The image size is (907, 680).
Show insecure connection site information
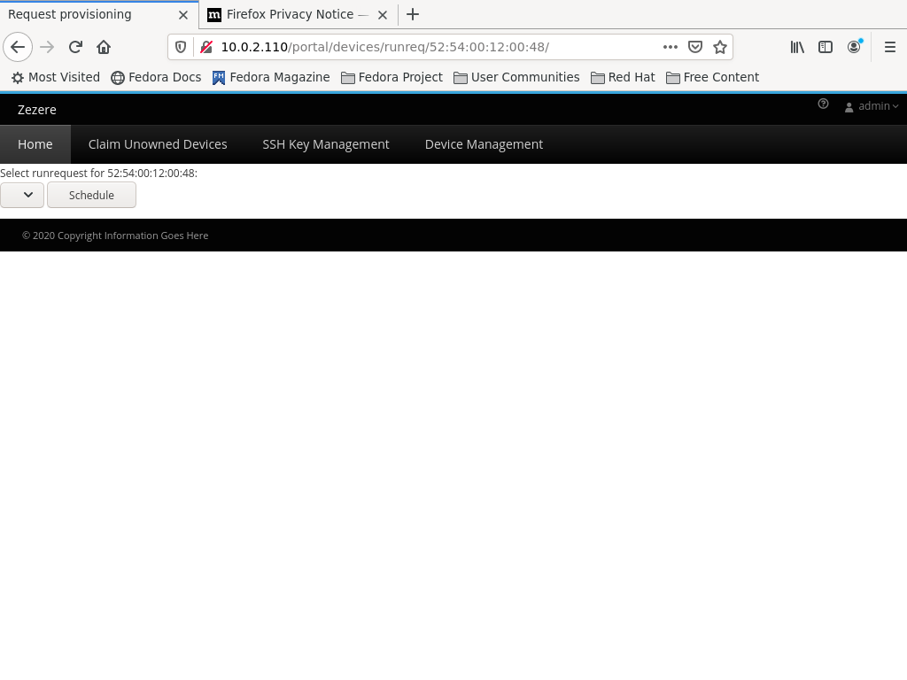[206, 47]
